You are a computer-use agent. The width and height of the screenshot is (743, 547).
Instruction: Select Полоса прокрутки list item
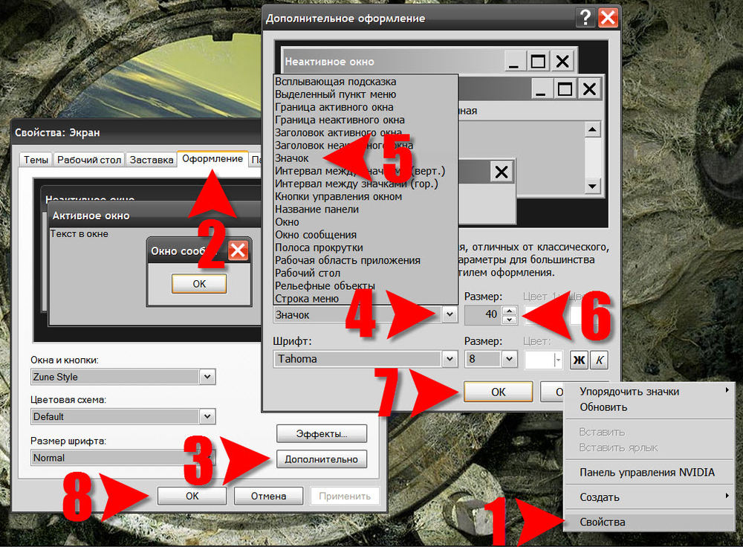tap(366, 247)
